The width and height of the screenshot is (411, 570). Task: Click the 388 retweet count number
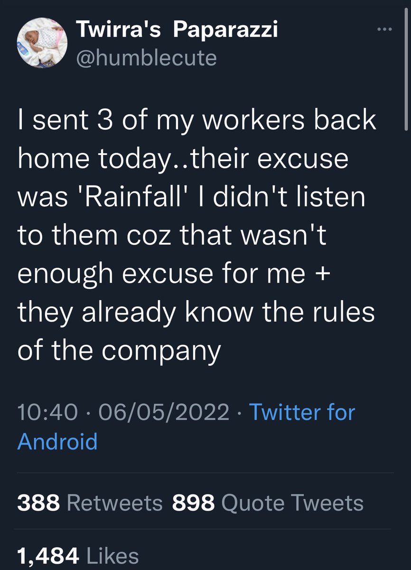pyautogui.click(x=39, y=503)
